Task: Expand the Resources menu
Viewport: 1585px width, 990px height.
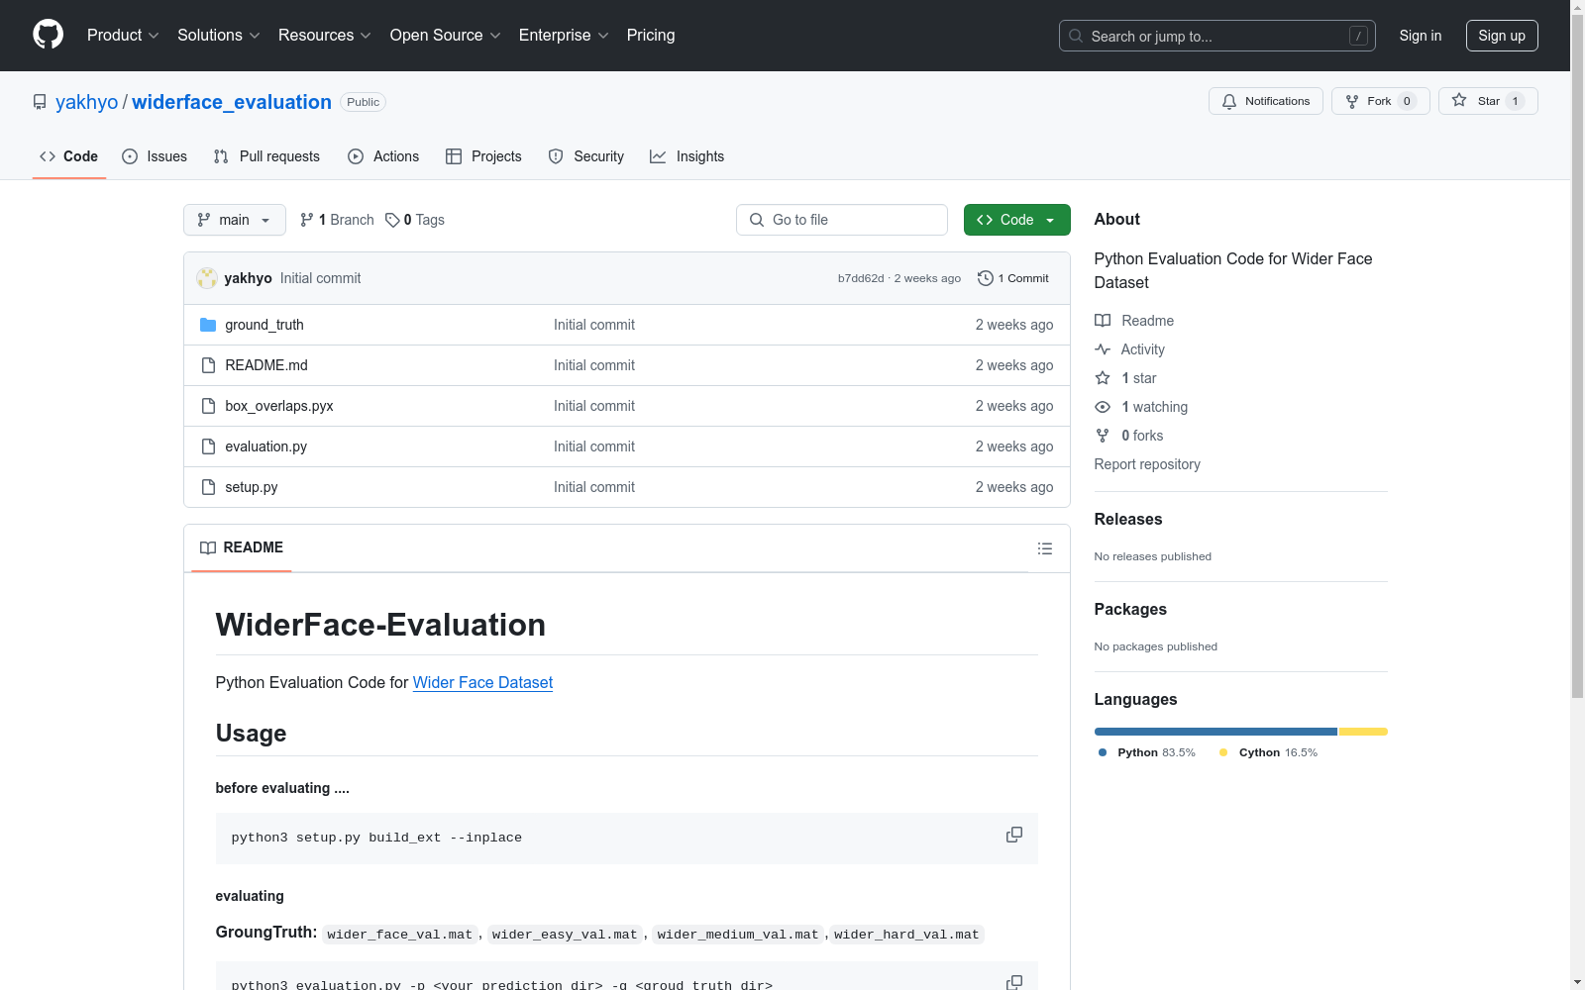Action: pos(325,35)
